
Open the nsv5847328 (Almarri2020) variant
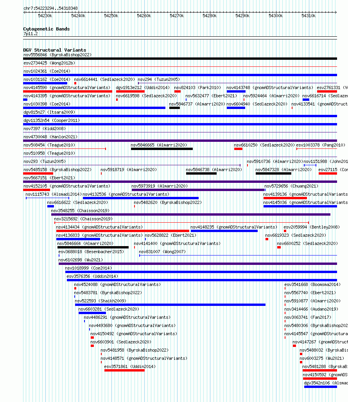click(283, 170)
